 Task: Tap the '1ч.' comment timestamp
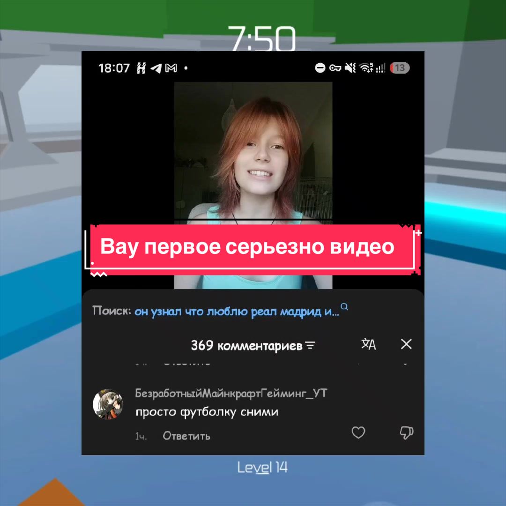click(x=141, y=436)
